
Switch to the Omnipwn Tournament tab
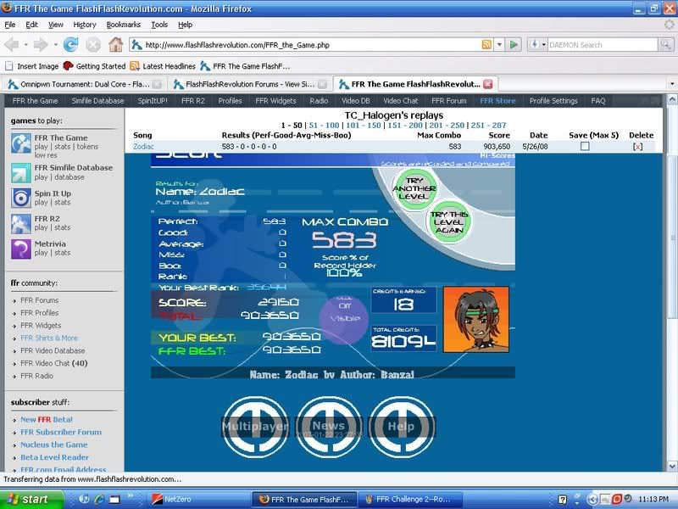click(x=83, y=84)
